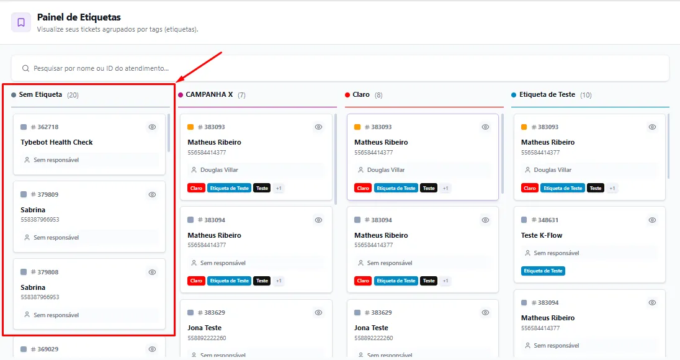The height and width of the screenshot is (360, 680).
Task: Click person icon on #383094 card in Etiqueta de Teste column
Action: (527, 346)
